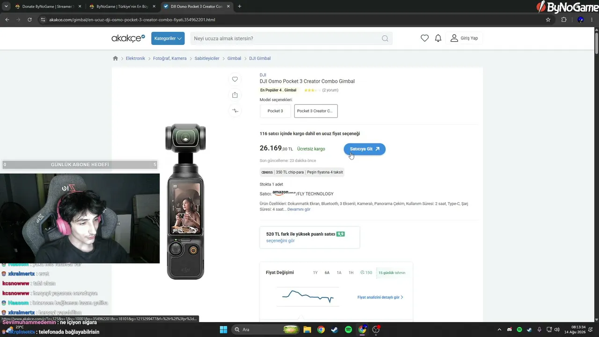
Task: Open the Chrome profile avatar
Action: pyautogui.click(x=580, y=20)
